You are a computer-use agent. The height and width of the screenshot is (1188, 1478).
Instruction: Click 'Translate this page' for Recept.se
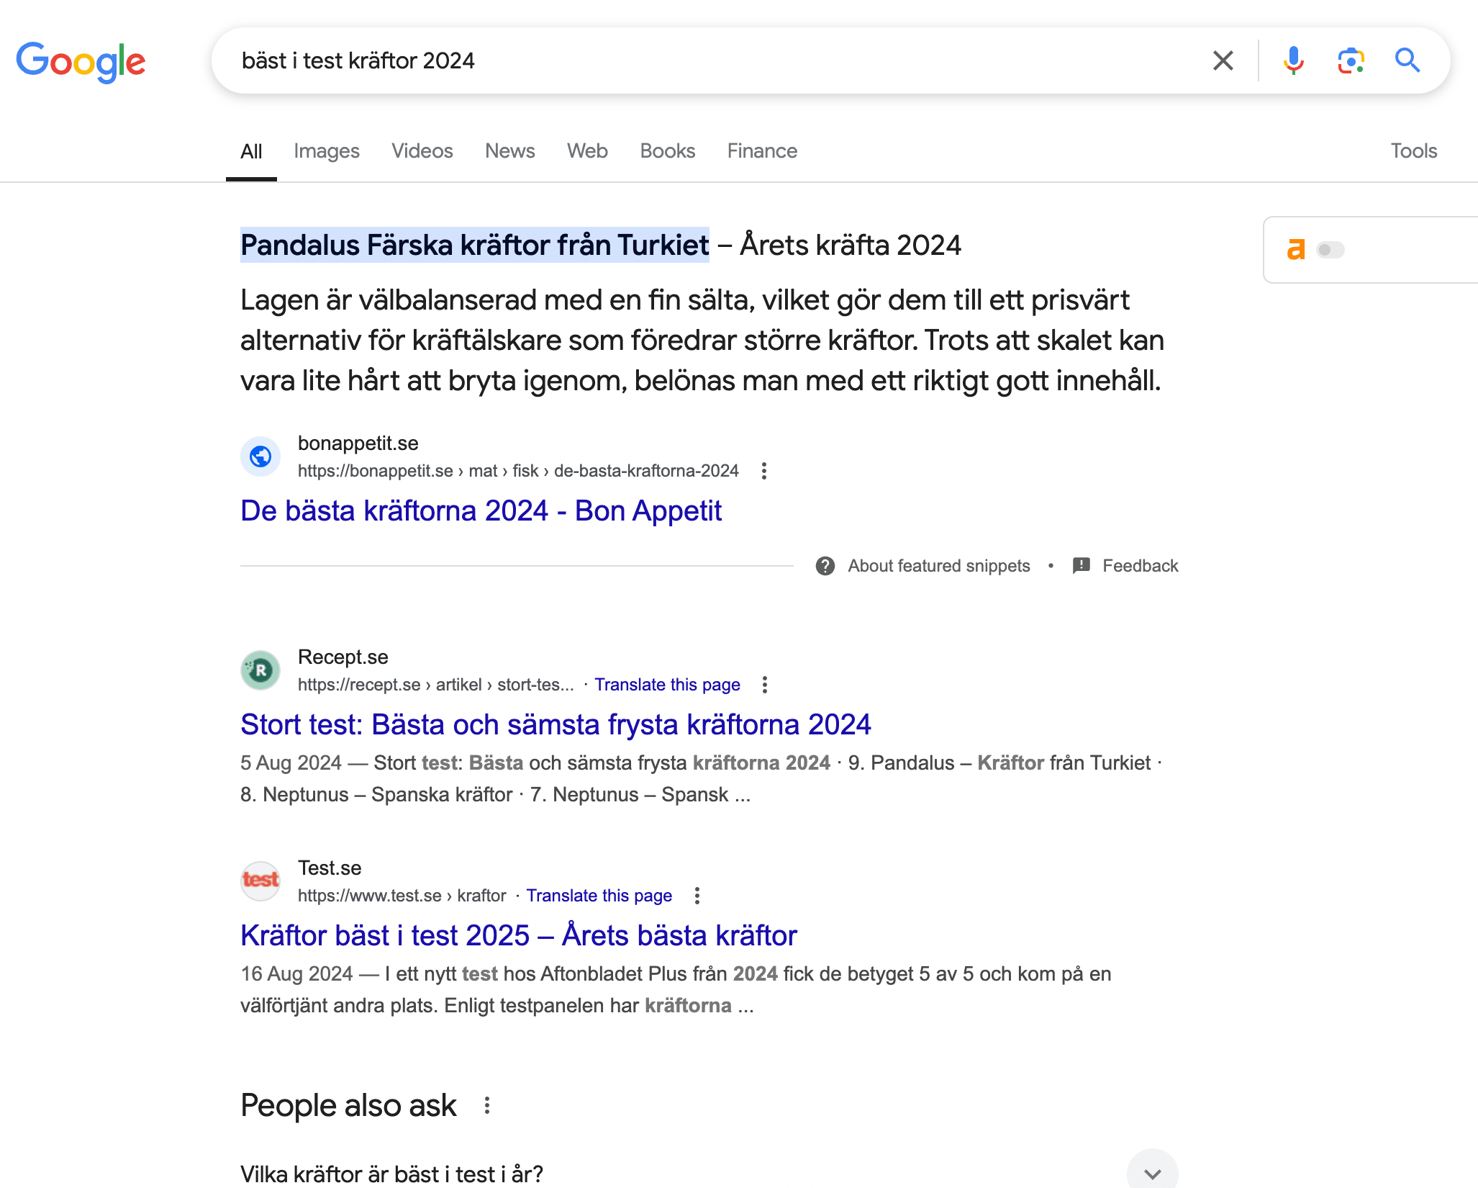(667, 685)
